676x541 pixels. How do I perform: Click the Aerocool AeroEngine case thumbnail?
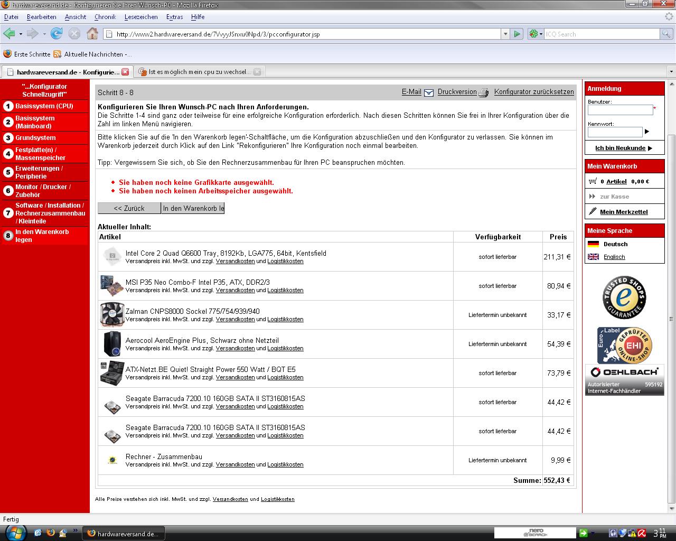coord(112,344)
